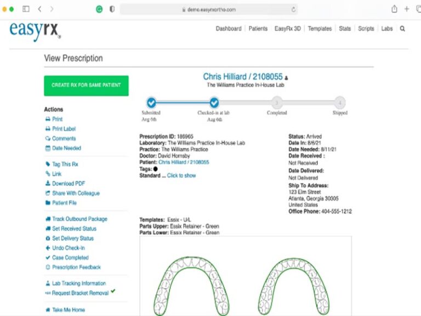Click the privacy shield icon in Safari toolbar
The height and width of the screenshot is (316, 421).
(112, 9)
